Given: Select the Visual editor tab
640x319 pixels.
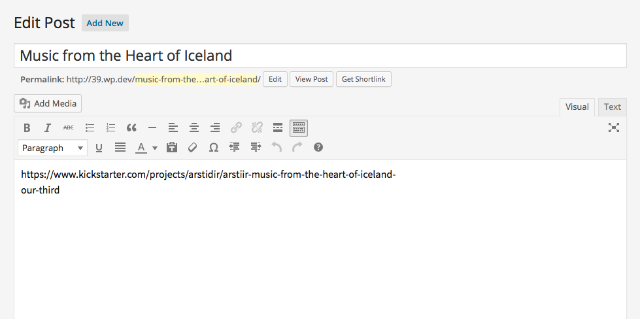Looking at the screenshot, I should [x=577, y=107].
